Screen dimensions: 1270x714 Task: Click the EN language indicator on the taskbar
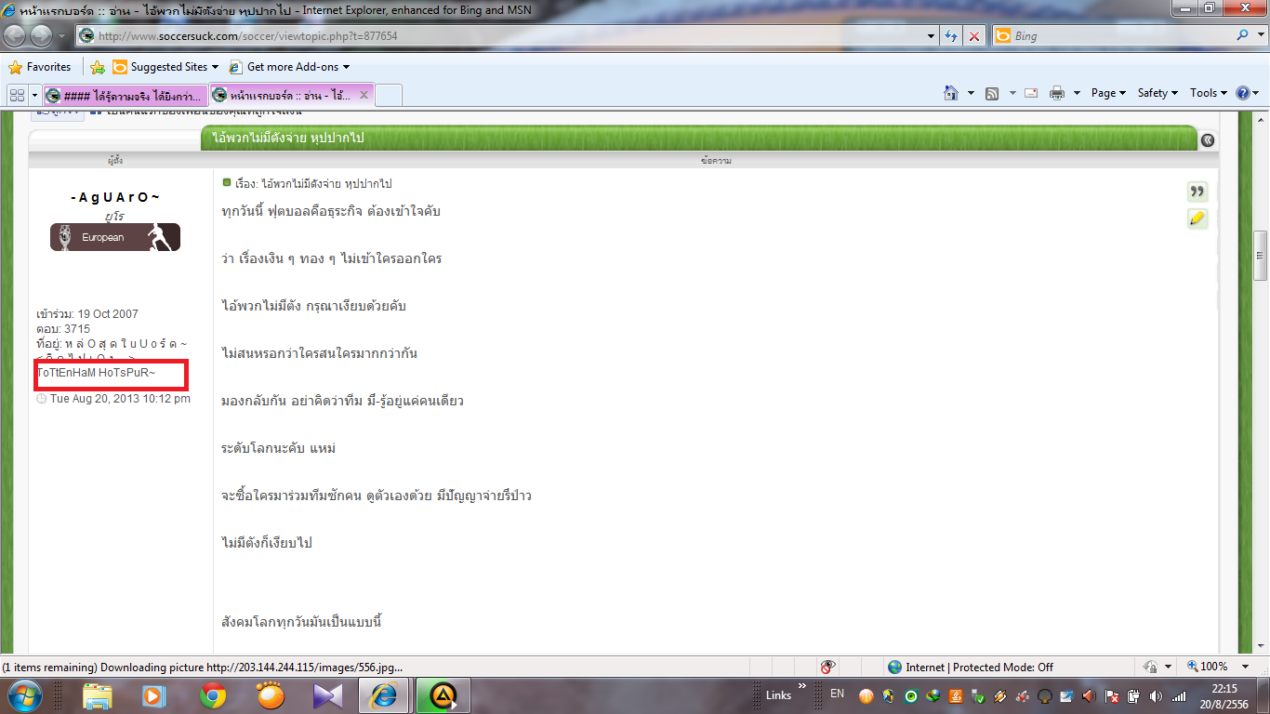(x=838, y=694)
